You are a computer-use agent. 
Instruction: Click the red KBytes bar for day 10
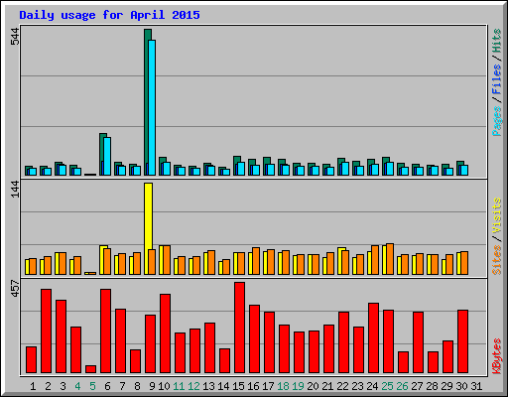pos(165,333)
